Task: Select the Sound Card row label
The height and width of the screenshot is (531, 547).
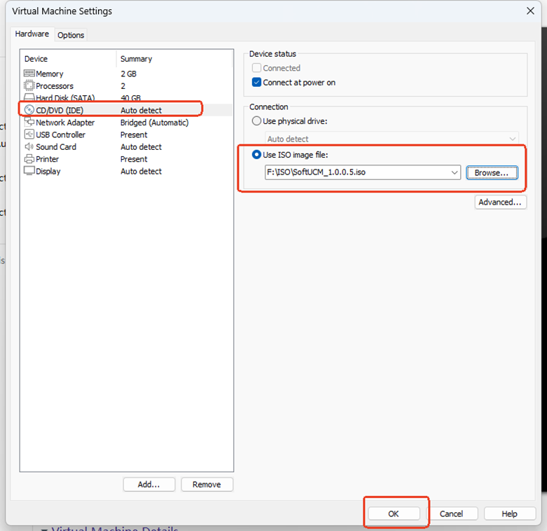Action: pyautogui.click(x=56, y=147)
